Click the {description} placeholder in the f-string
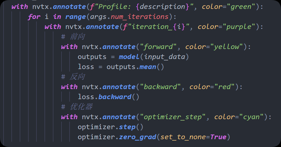 click(168, 7)
